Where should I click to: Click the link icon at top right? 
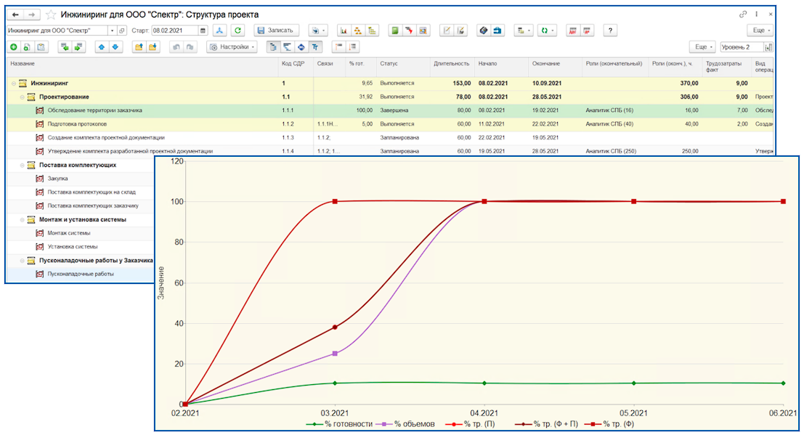[743, 14]
